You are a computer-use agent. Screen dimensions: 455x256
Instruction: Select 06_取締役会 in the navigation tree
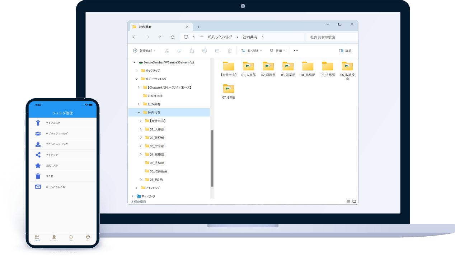[159, 171]
